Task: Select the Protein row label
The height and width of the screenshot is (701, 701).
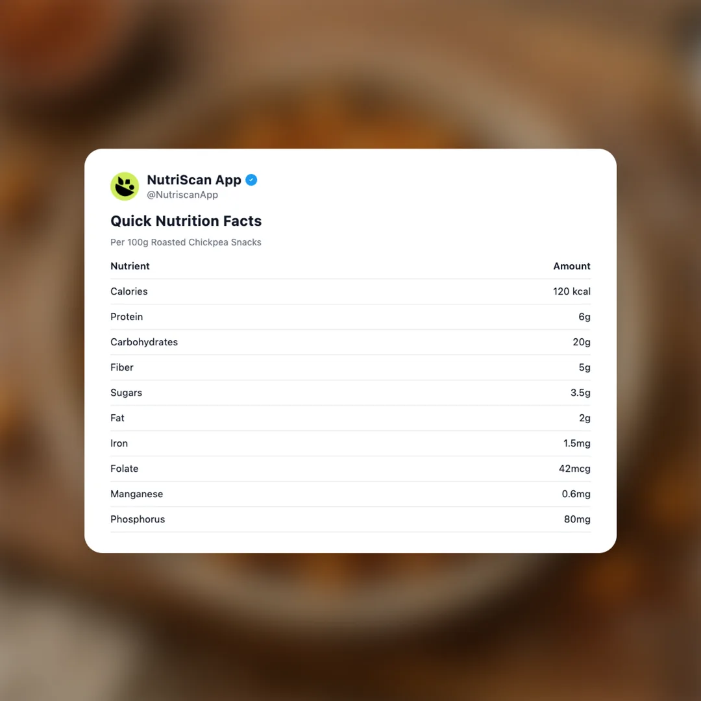Action: click(127, 317)
